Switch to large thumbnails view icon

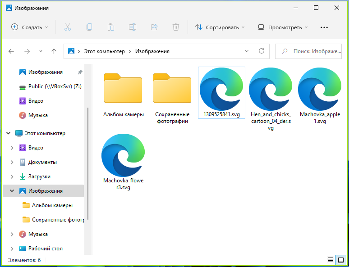coord(340,259)
